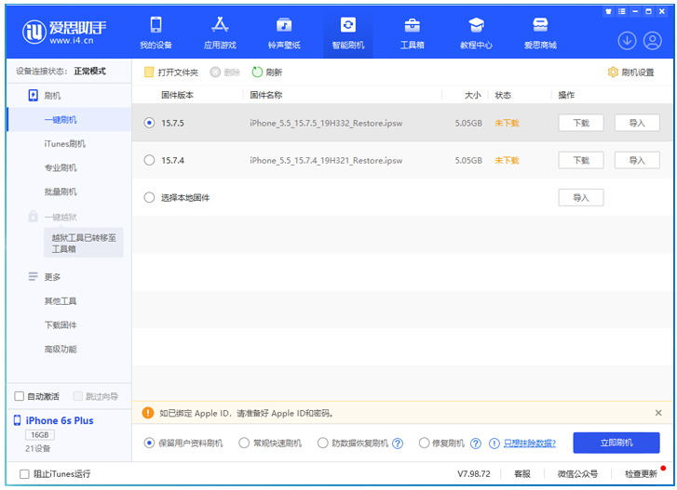
Task: Click the 刷新 refresh button
Action: 267,72
